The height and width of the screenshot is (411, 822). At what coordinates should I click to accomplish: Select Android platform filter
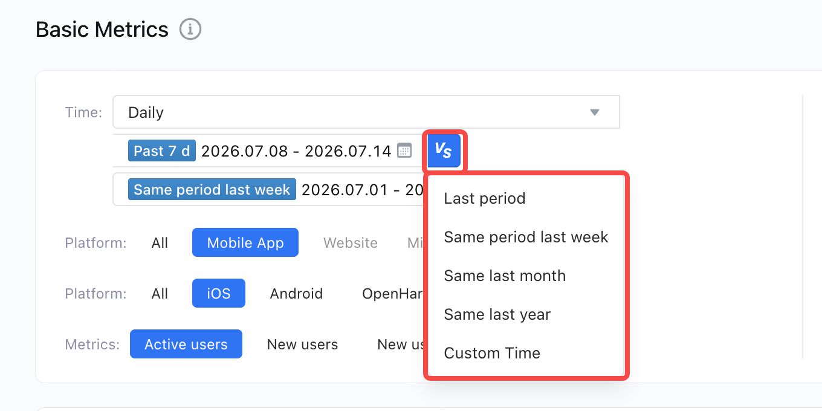(296, 293)
